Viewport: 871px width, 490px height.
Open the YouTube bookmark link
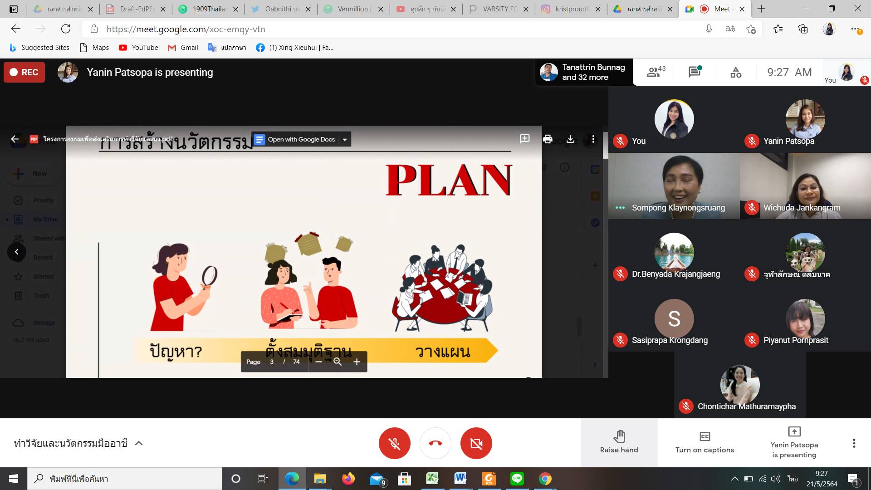tap(138, 48)
